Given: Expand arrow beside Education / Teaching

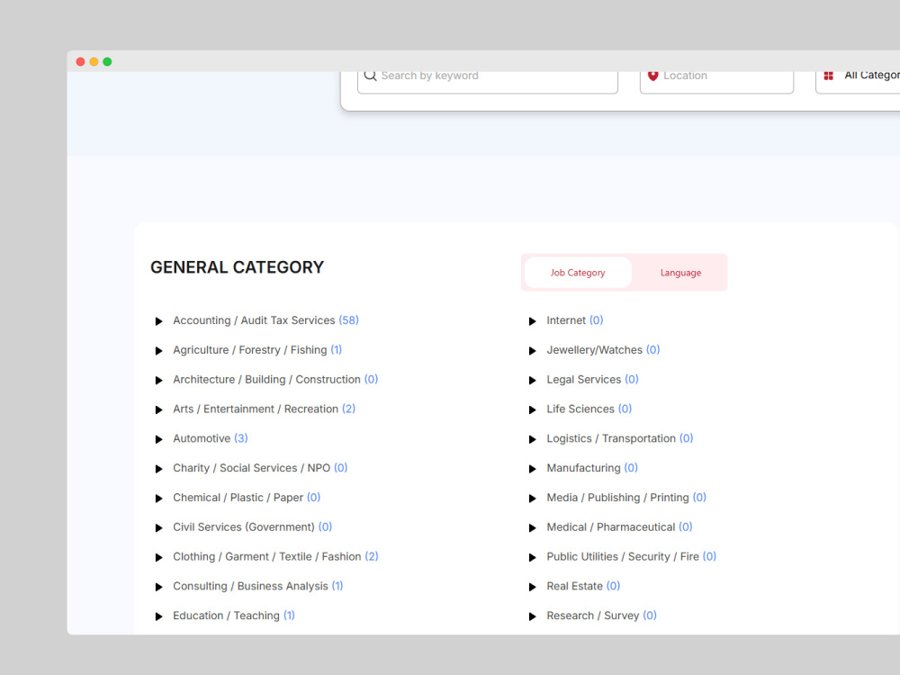Looking at the screenshot, I should [x=159, y=616].
